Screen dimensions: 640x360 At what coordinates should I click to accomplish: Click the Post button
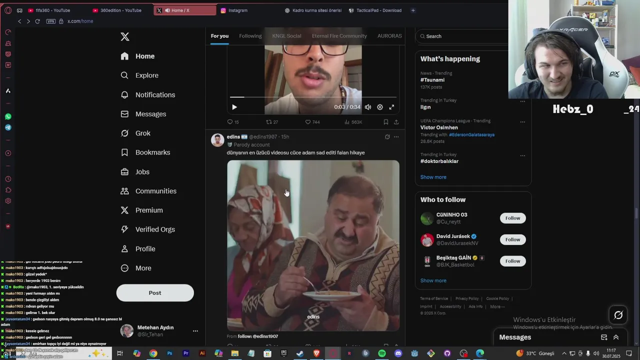click(x=155, y=293)
